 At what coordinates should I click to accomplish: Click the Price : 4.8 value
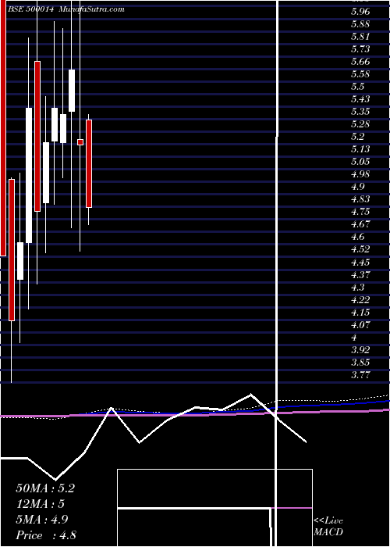pos(46,535)
